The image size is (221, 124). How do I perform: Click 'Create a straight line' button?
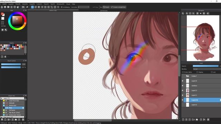pyautogui.click(x=118, y=7)
